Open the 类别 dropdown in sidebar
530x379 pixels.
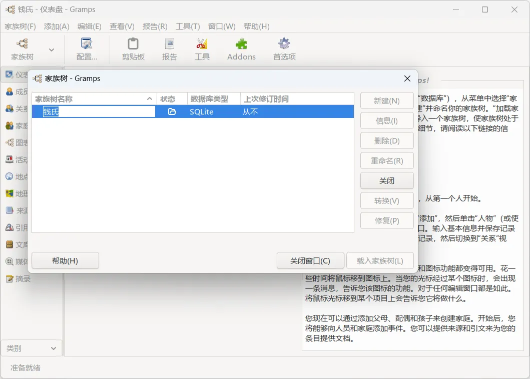[31, 348]
